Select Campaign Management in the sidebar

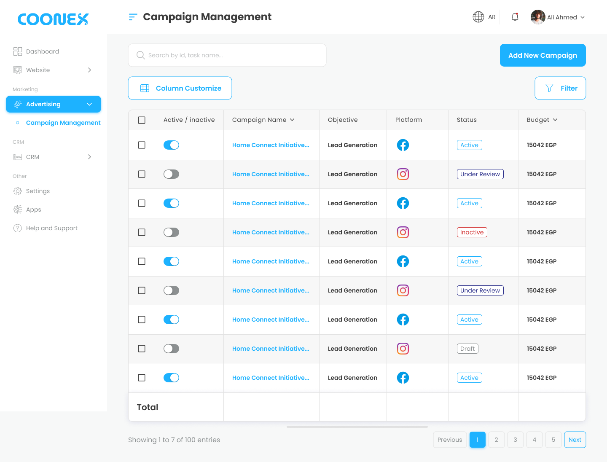tap(63, 123)
